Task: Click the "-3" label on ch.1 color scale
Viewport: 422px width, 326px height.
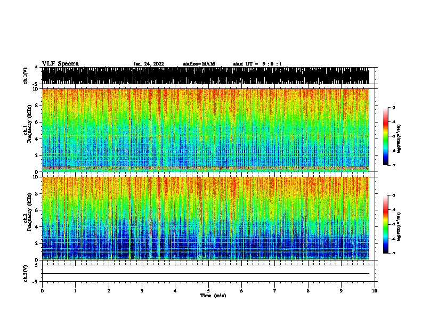Action: pos(393,108)
